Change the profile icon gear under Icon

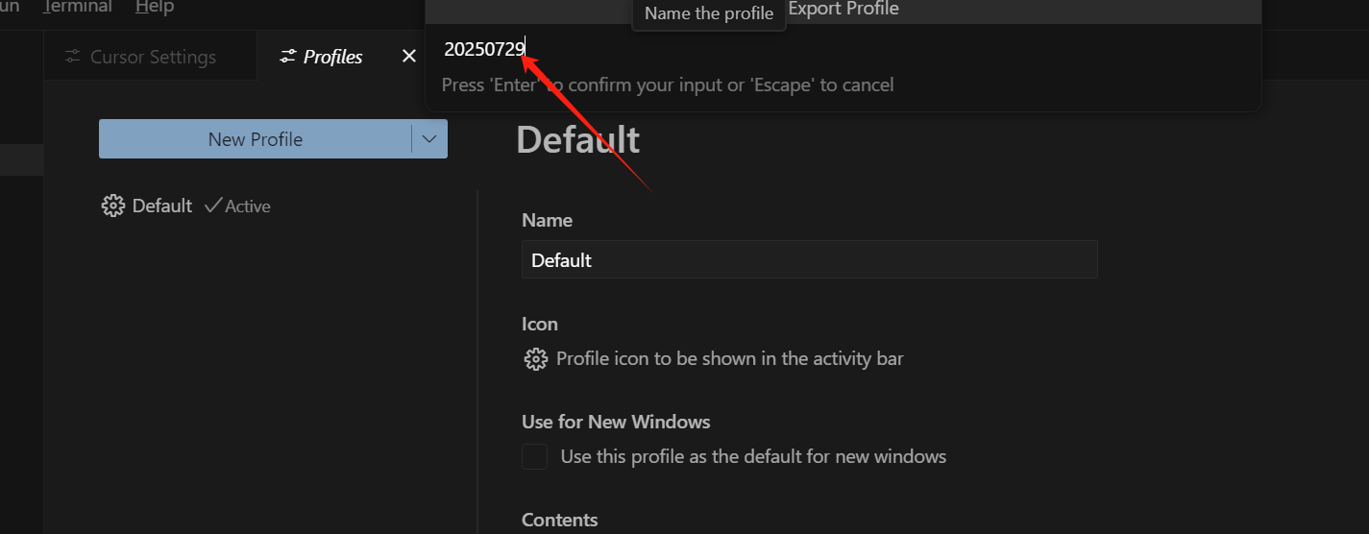535,359
